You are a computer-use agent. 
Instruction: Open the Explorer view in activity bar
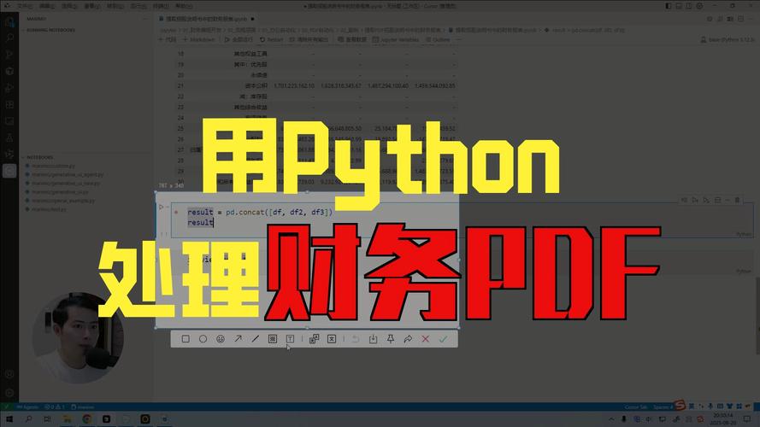click(x=9, y=21)
